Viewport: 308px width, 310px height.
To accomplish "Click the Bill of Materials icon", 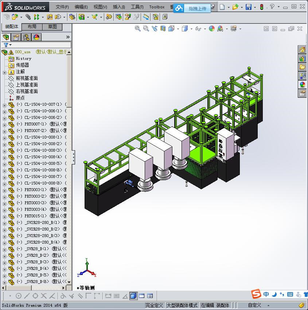I will tap(118, 17).
